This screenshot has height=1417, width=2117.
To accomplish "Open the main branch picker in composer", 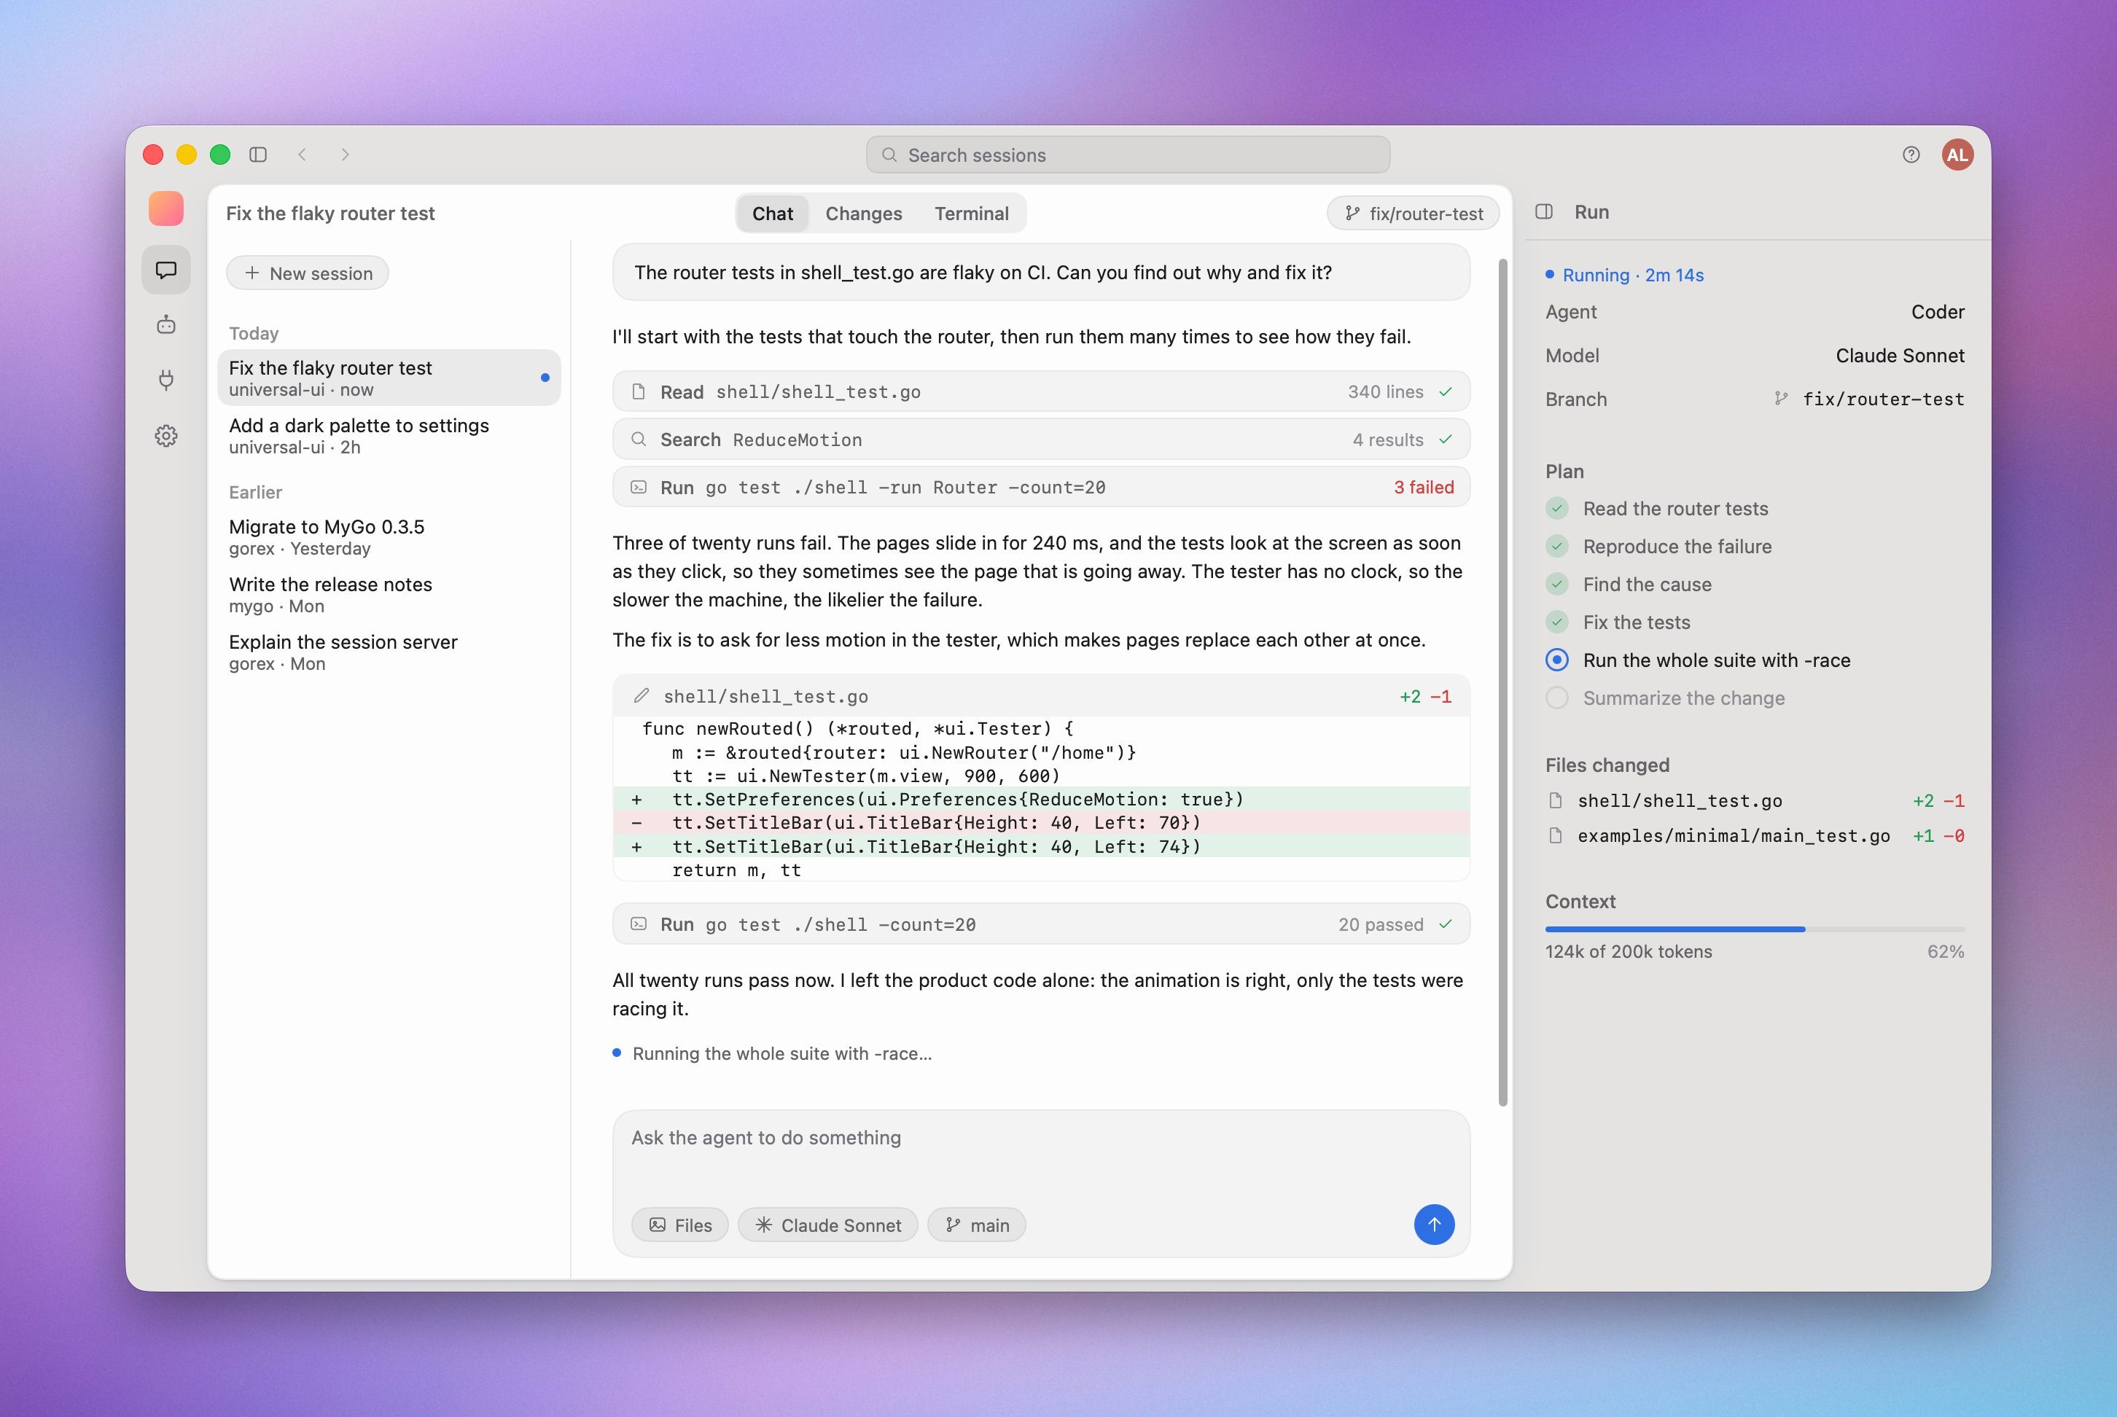I will (977, 1225).
